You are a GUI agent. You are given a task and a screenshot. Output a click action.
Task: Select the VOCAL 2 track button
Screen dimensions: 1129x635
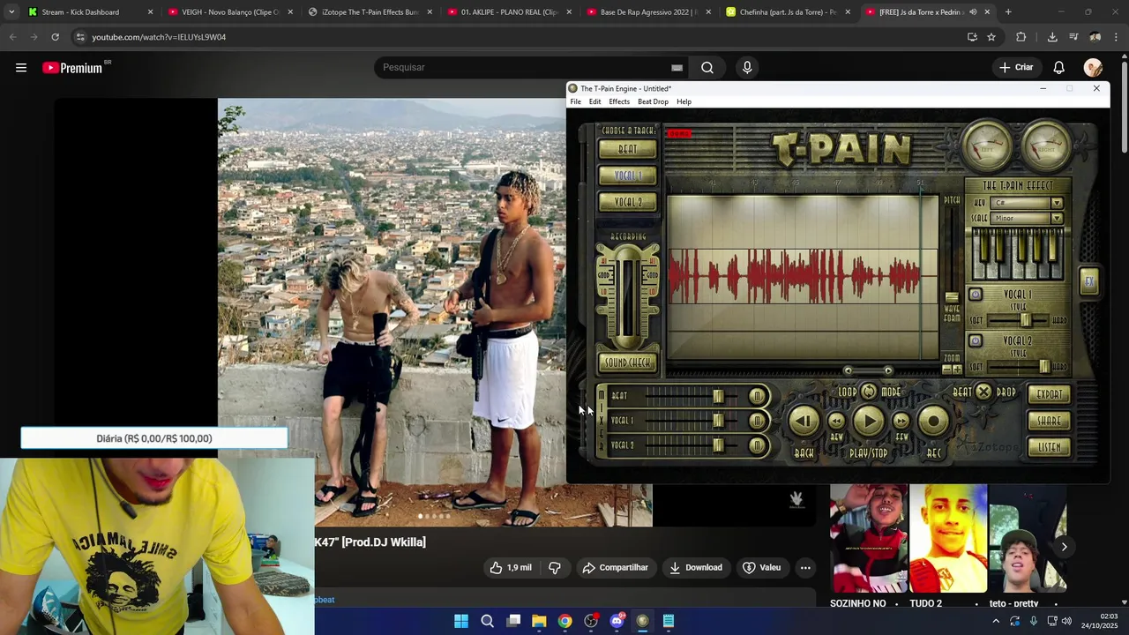[627, 202]
